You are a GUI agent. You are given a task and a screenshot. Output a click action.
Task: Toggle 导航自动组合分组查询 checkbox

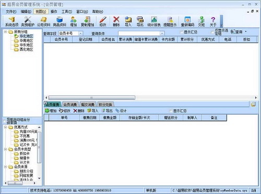[5, 121]
